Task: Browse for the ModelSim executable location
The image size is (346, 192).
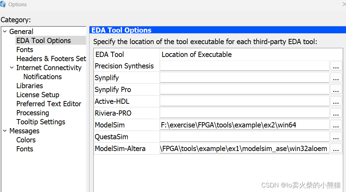Action: click(336, 125)
